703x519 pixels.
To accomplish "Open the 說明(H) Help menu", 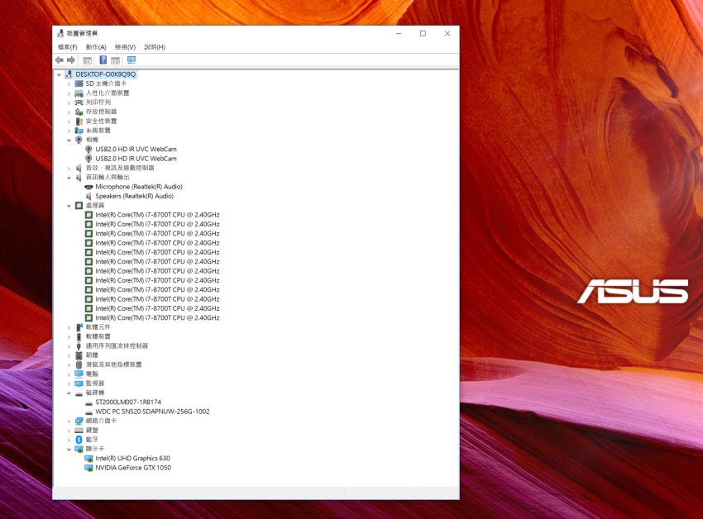I will point(155,47).
